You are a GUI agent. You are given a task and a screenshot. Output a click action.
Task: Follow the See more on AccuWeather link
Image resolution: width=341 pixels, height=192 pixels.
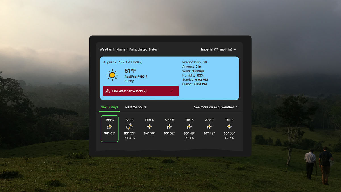tap(214, 107)
